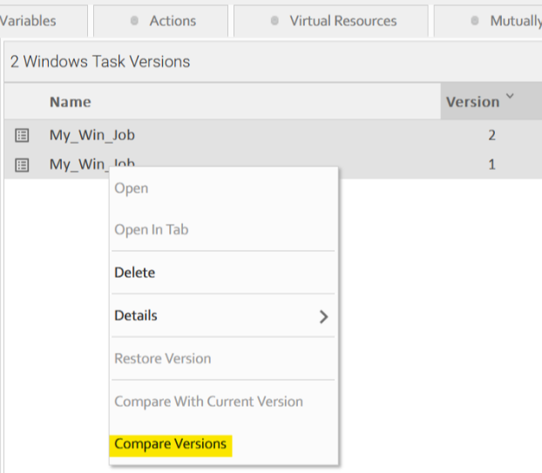Click the Actions tab status dot
This screenshot has height=473, width=542.
point(133,20)
